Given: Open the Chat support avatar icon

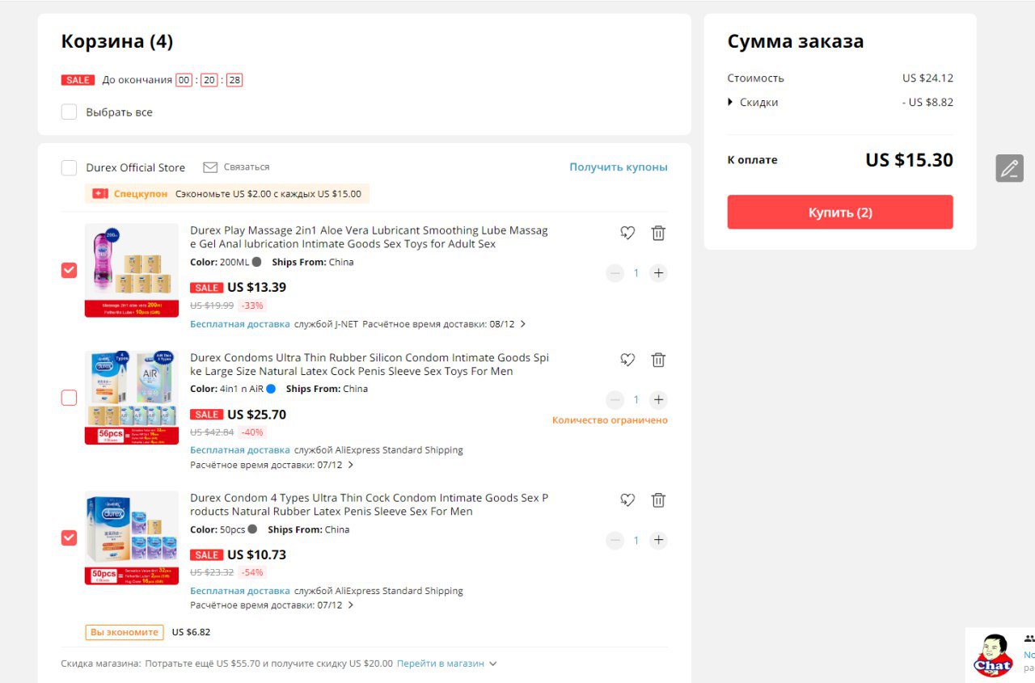Looking at the screenshot, I should (x=993, y=656).
